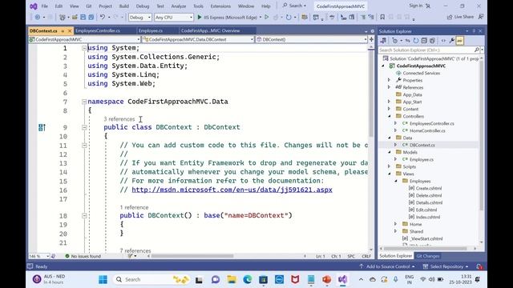Click the Pending Changes Filter clock icon
The width and height of the screenshot is (513, 288).
(x=395, y=41)
